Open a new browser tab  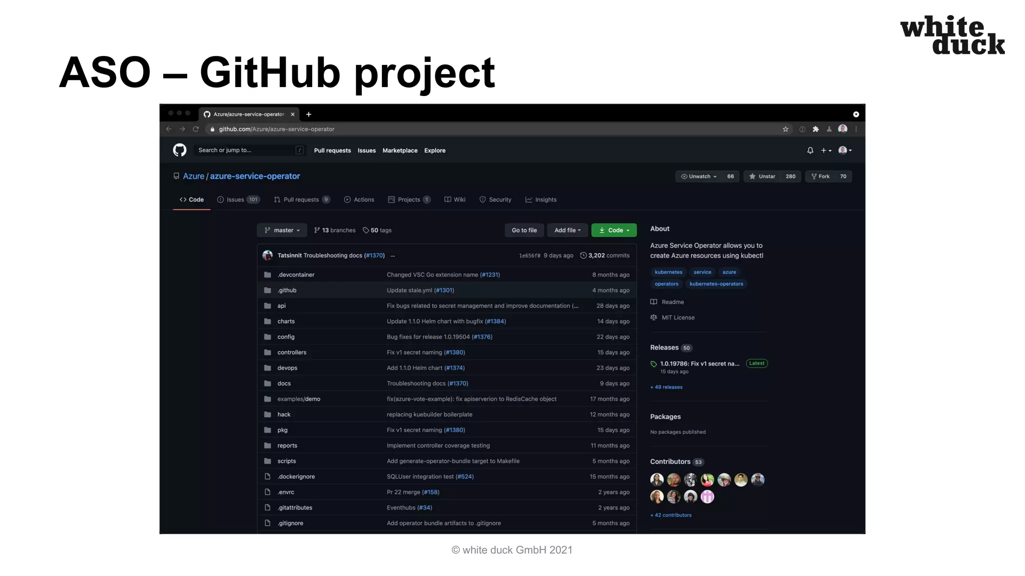click(309, 114)
